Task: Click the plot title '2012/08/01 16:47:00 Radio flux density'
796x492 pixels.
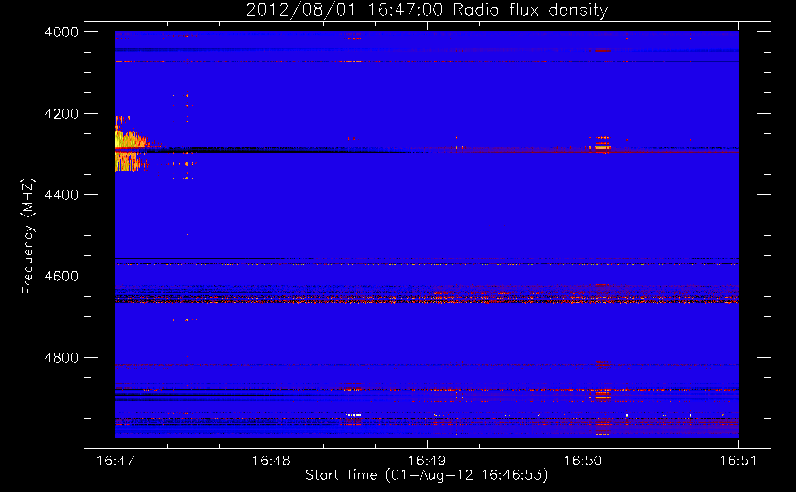Action: [427, 10]
